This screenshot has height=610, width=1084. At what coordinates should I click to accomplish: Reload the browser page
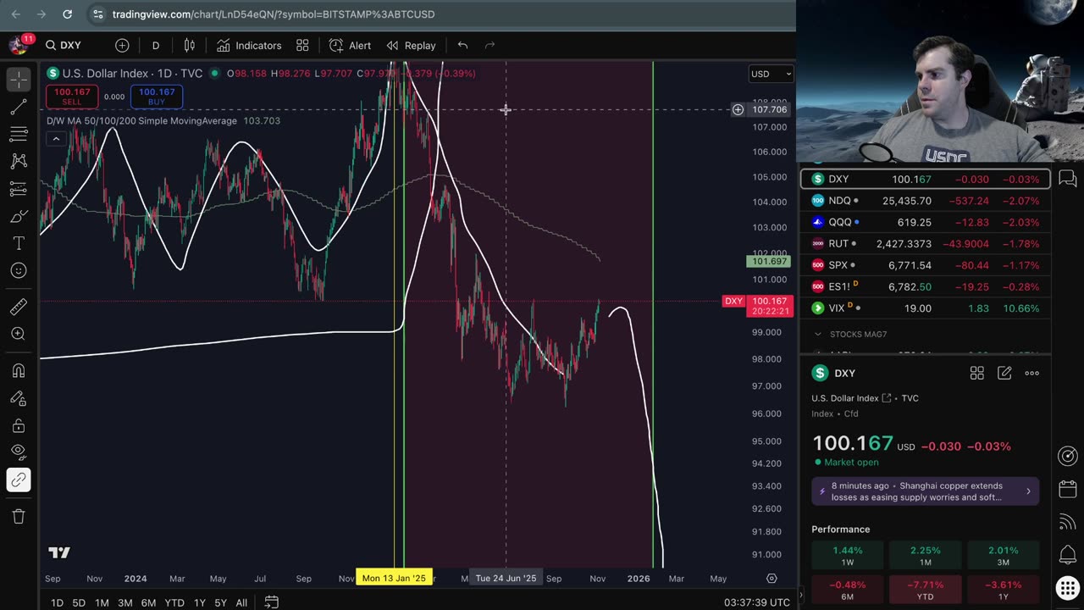point(67,14)
